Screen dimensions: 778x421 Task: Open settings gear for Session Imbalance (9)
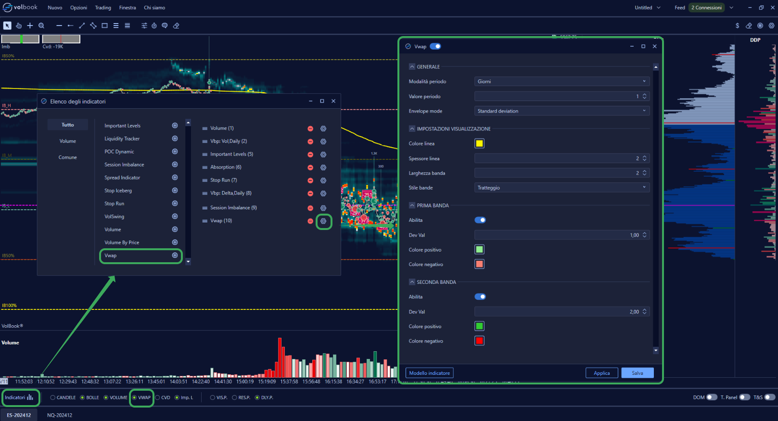click(x=323, y=208)
